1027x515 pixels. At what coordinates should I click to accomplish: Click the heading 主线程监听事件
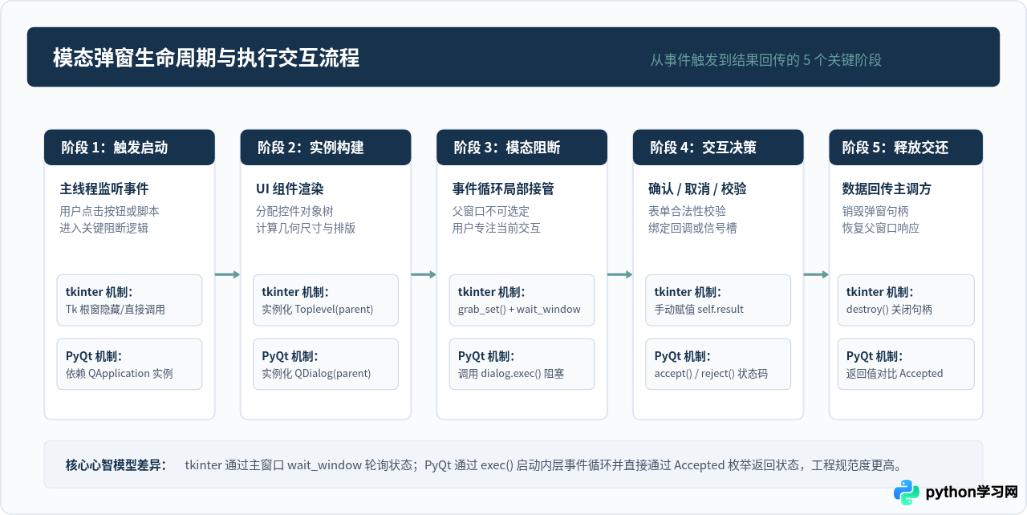[x=104, y=189]
